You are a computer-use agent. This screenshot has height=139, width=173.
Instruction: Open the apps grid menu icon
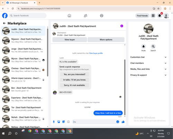coord(153,16)
